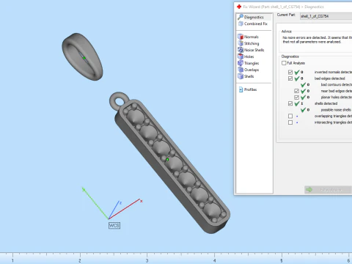Screen dimensions: 352x264
Task: Click the green check beside shells detected
Action: click(297, 103)
